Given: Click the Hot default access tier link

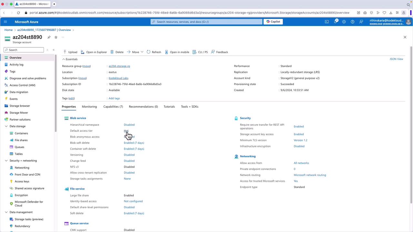Looking at the screenshot, I should point(126,131).
